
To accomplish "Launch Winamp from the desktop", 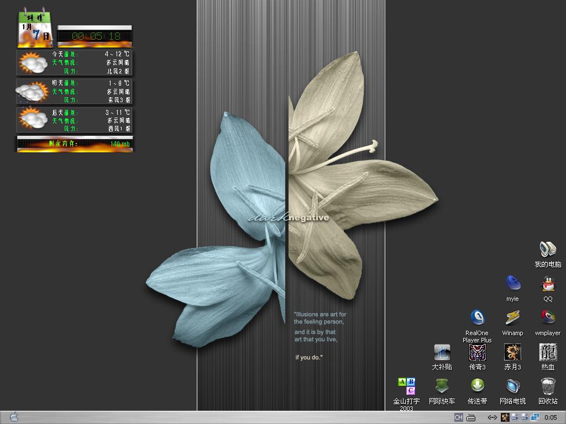I will coord(512,318).
